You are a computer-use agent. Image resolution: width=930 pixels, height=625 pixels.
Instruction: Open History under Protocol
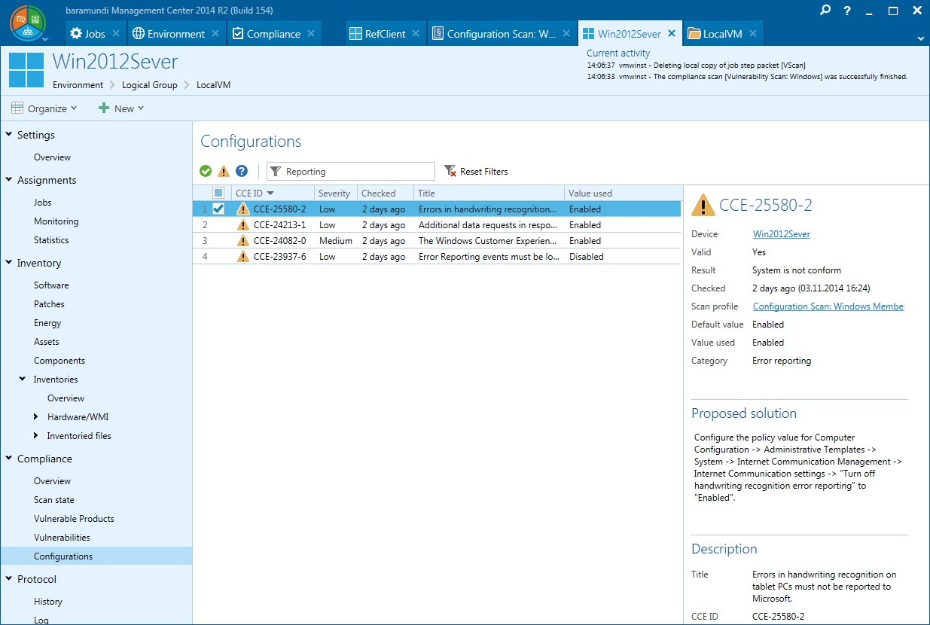48,602
